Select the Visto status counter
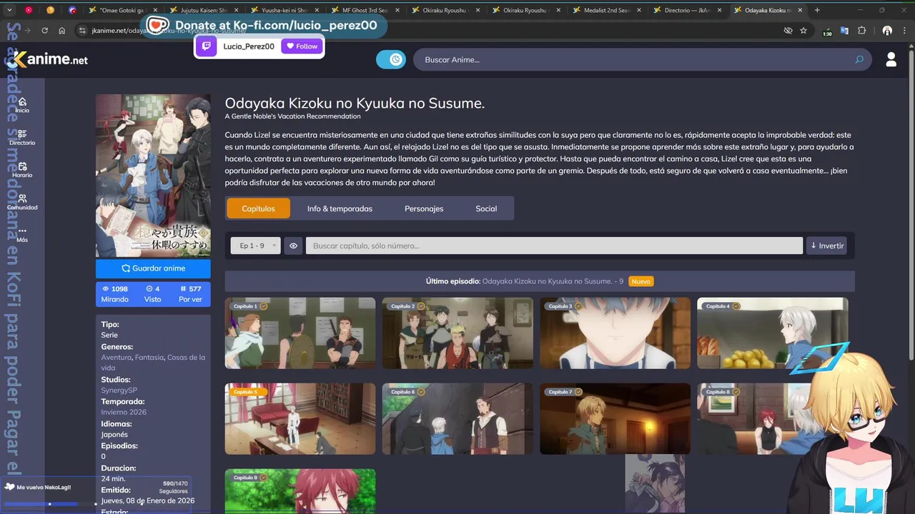915x514 pixels. [152, 294]
